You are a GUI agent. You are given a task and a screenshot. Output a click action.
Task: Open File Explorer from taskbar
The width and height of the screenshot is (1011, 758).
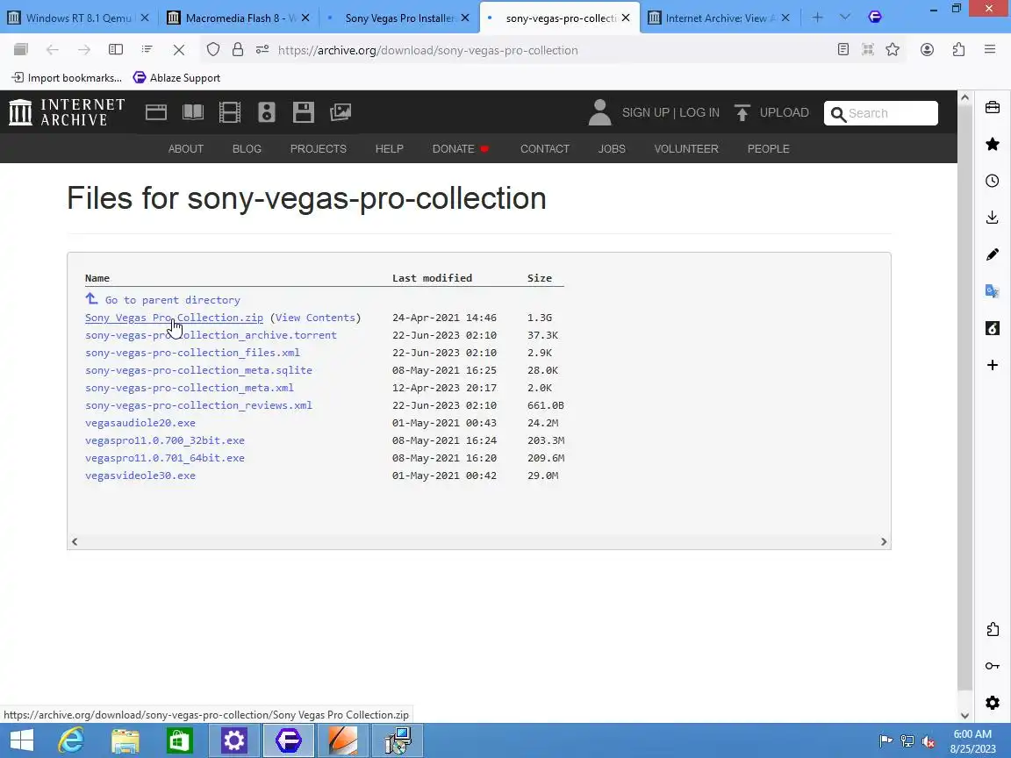pos(125,740)
